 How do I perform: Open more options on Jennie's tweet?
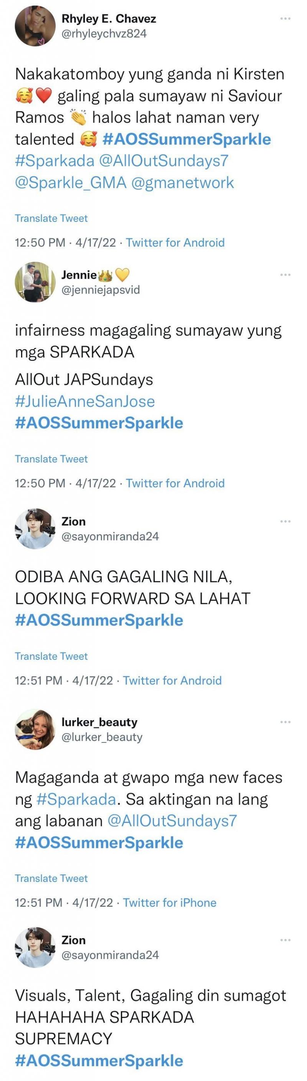click(x=285, y=274)
